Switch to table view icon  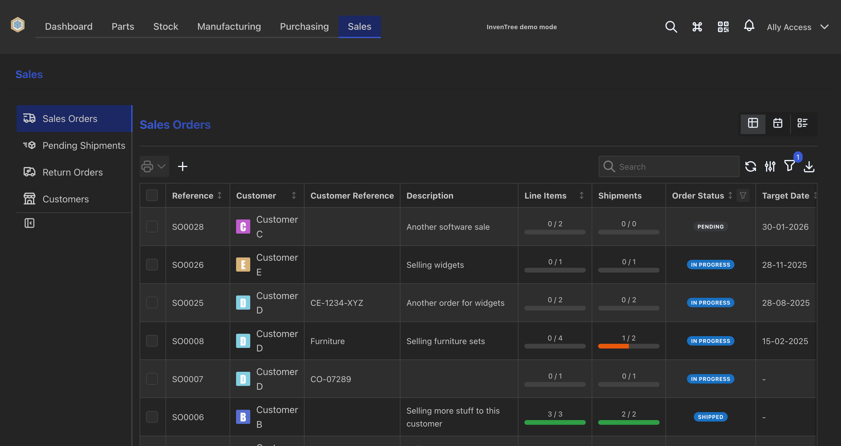coord(753,123)
